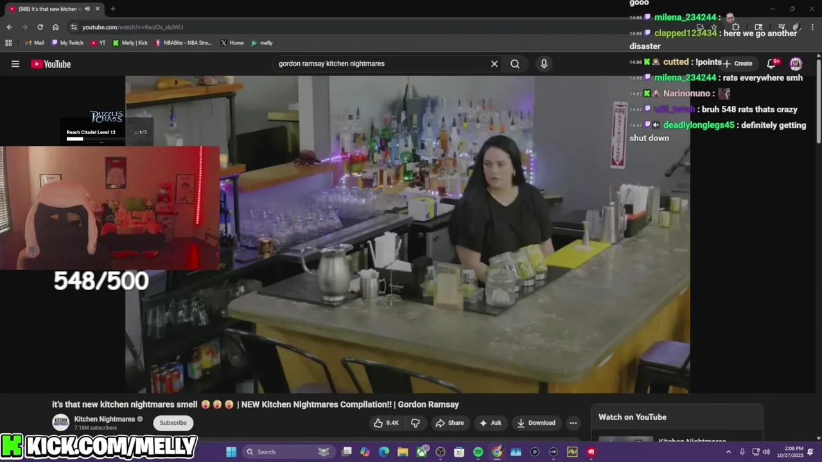Screen dimensions: 822x462
Task: Open the browser extensions puzzle icon
Action: click(x=736, y=27)
